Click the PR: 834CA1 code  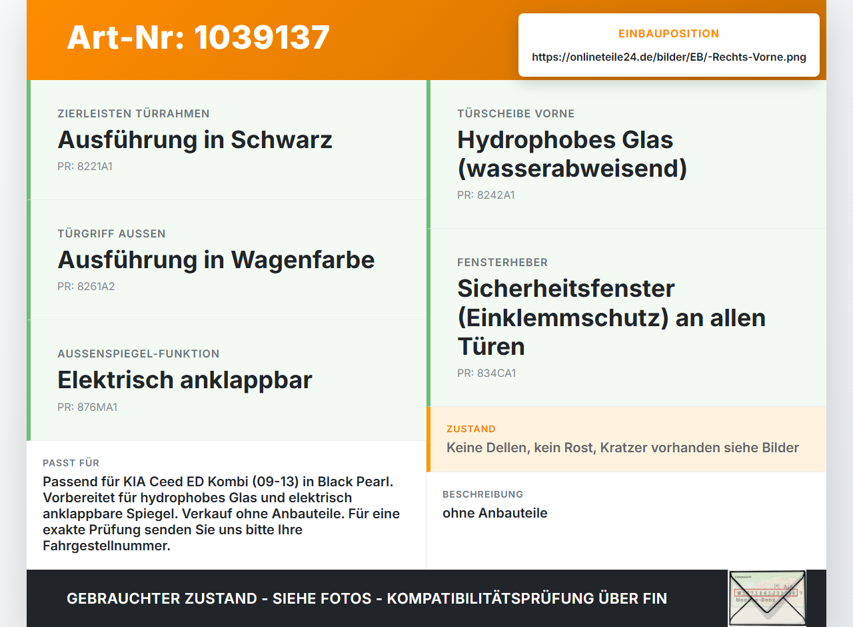pos(486,373)
